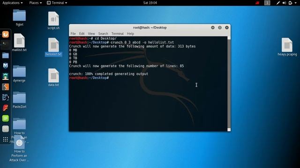Click the terminal vertical scrollbar track
The height and width of the screenshot is (168, 300).
click(x=229, y=84)
